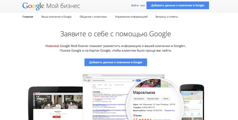Switch to Управление информацией tab

(131, 17)
